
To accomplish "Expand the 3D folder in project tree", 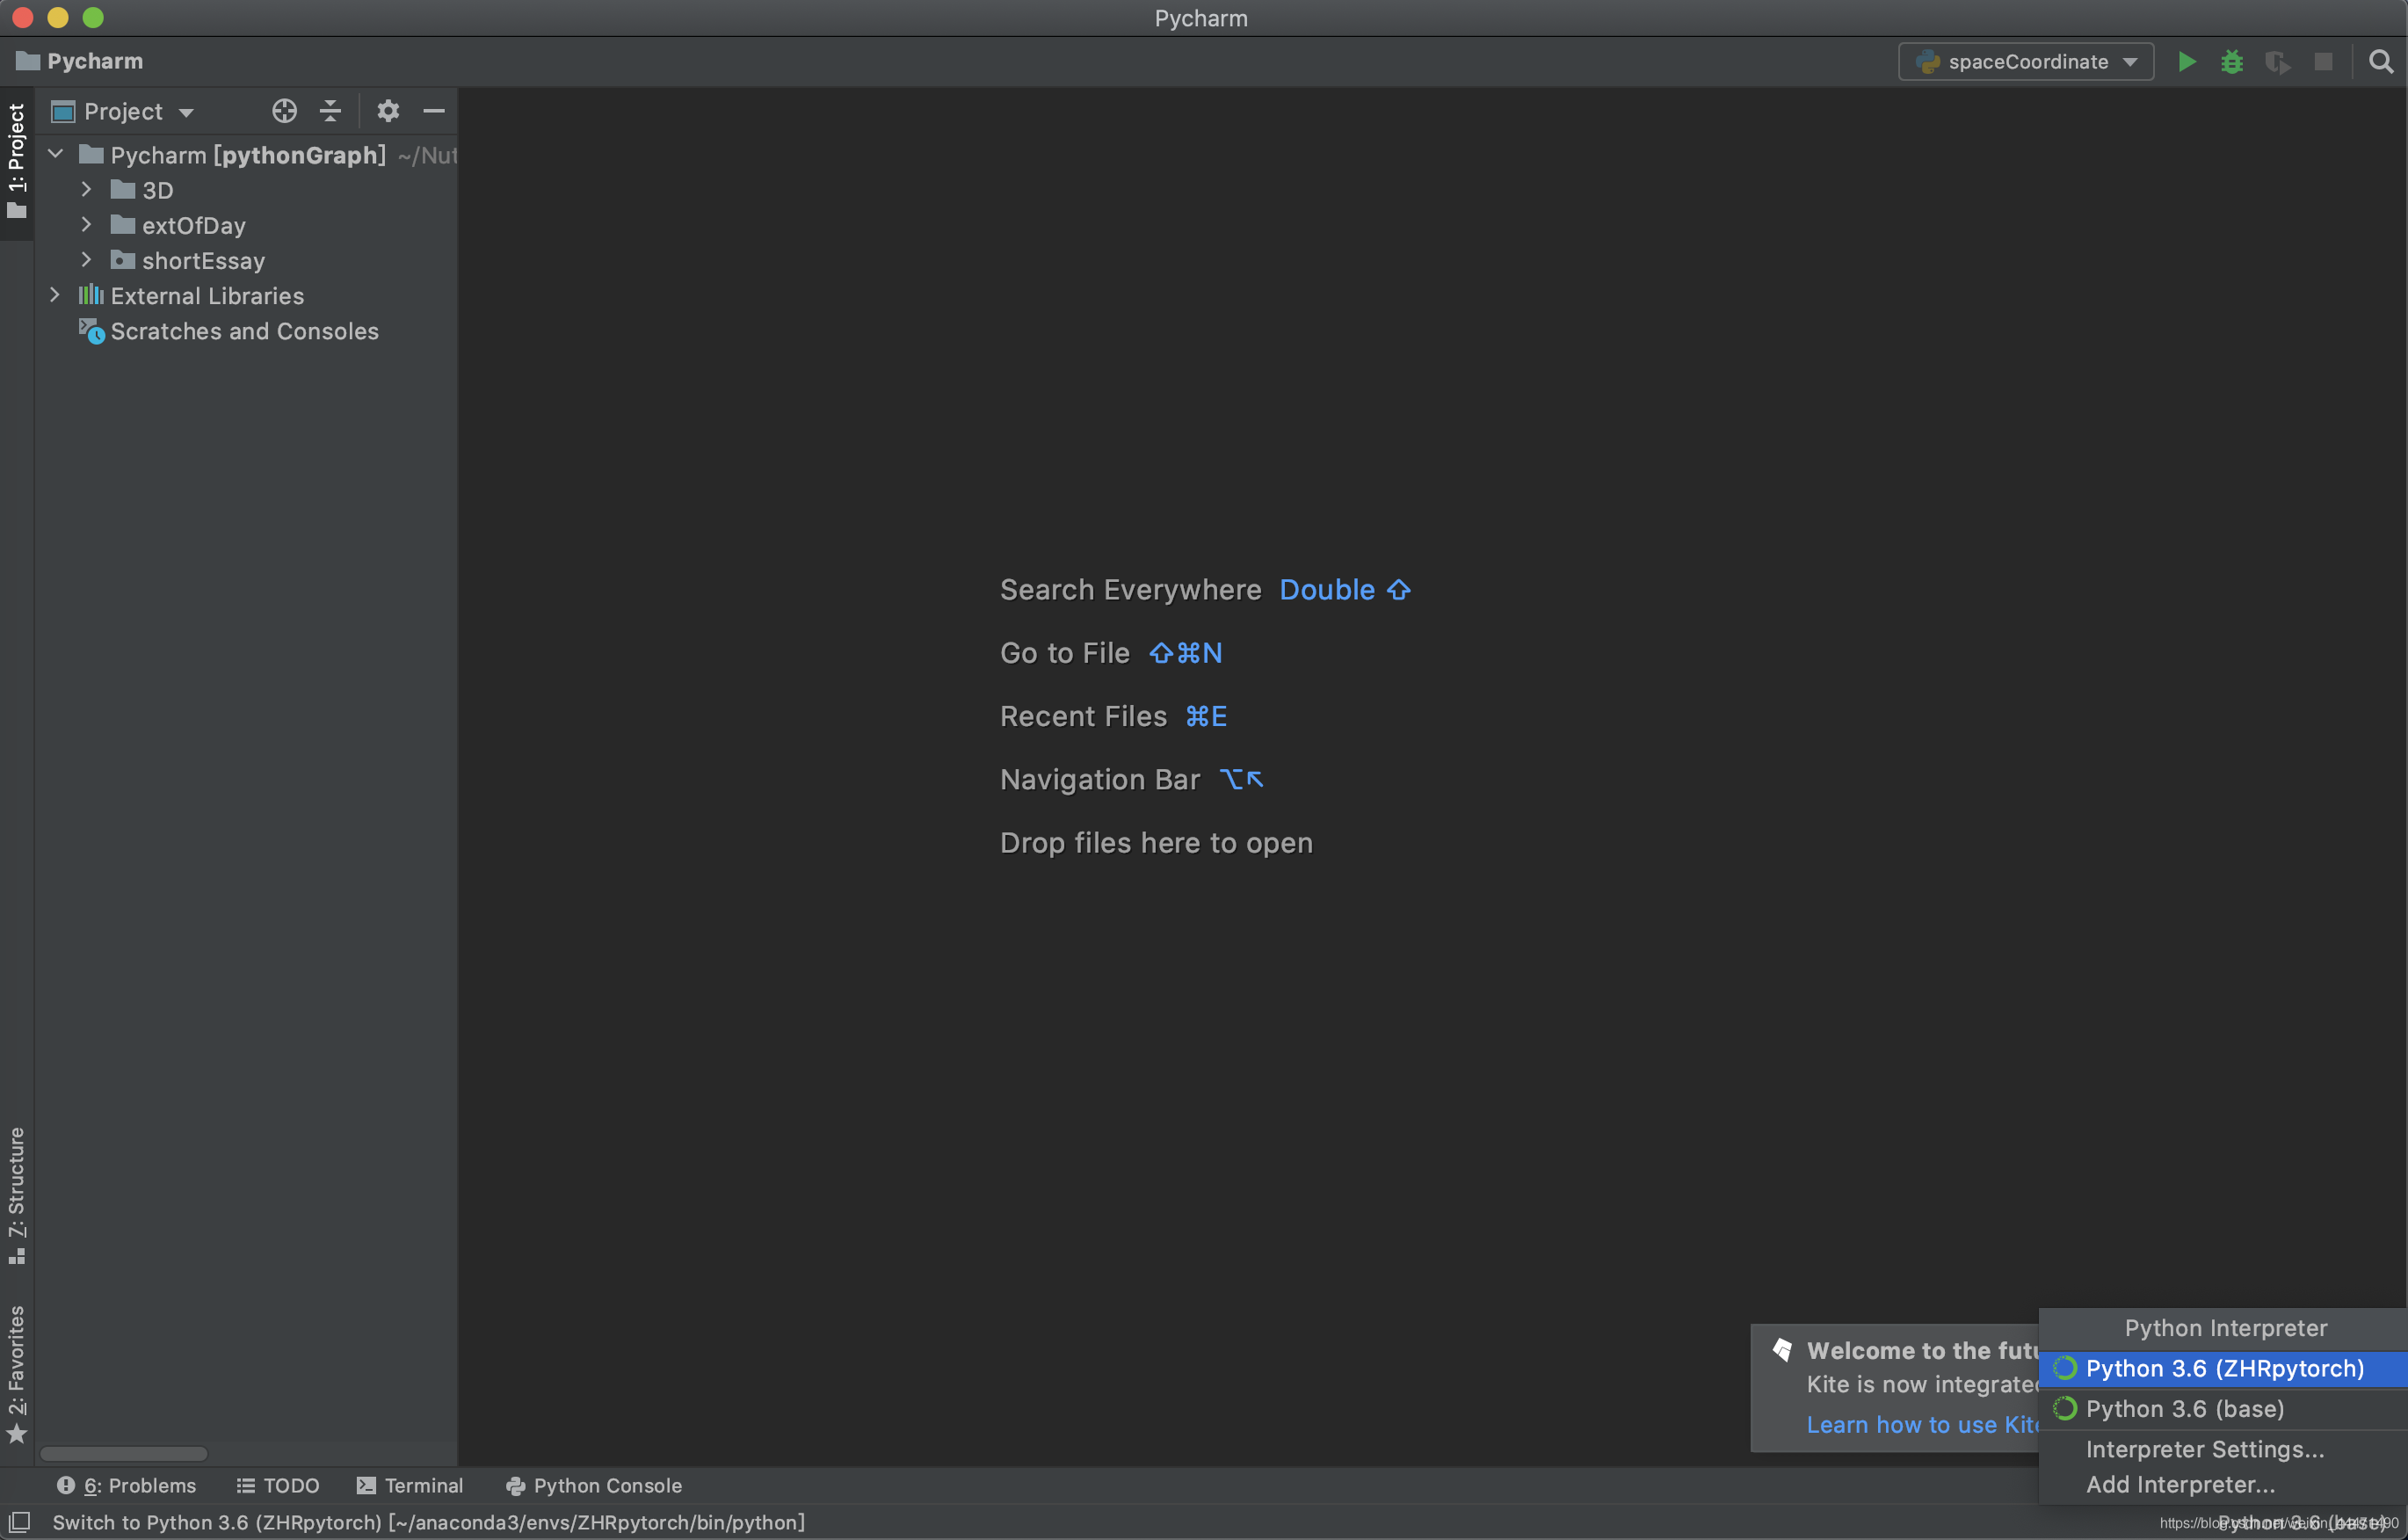I will [88, 190].
